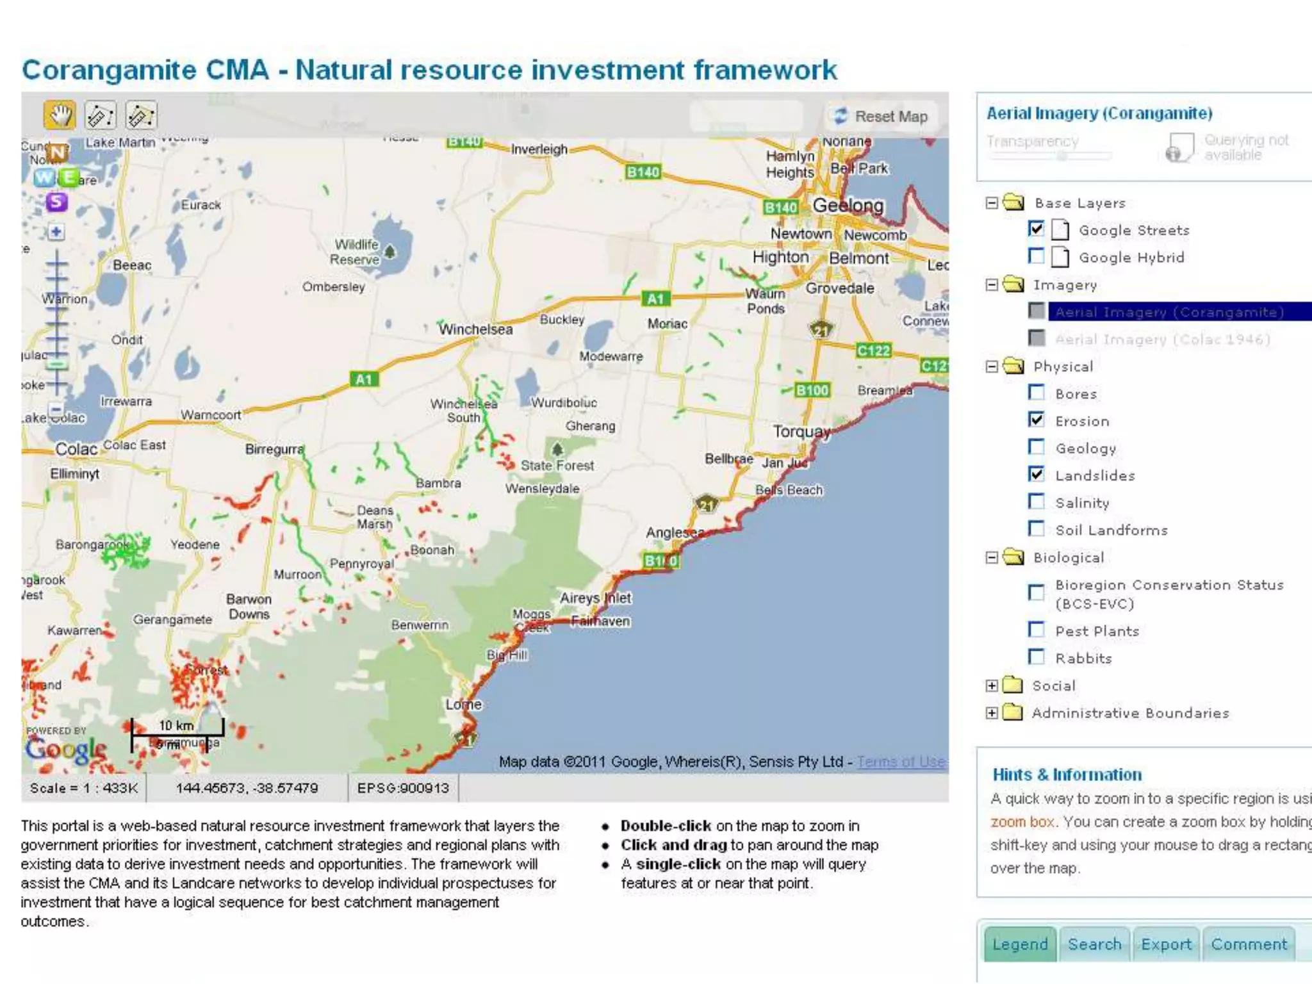The height and width of the screenshot is (984, 1312).
Task: Pan map west with W button
Action: [44, 177]
